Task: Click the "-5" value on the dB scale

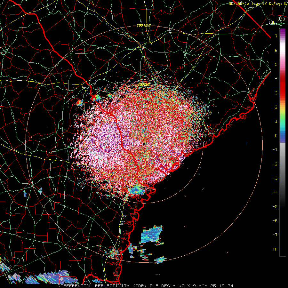Action: coord(275,207)
